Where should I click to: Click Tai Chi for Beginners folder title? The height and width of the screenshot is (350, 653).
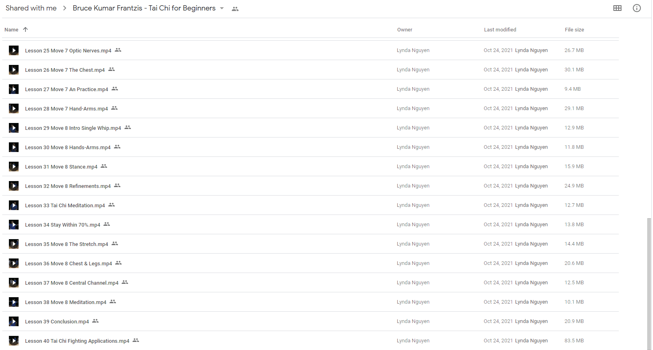point(144,8)
